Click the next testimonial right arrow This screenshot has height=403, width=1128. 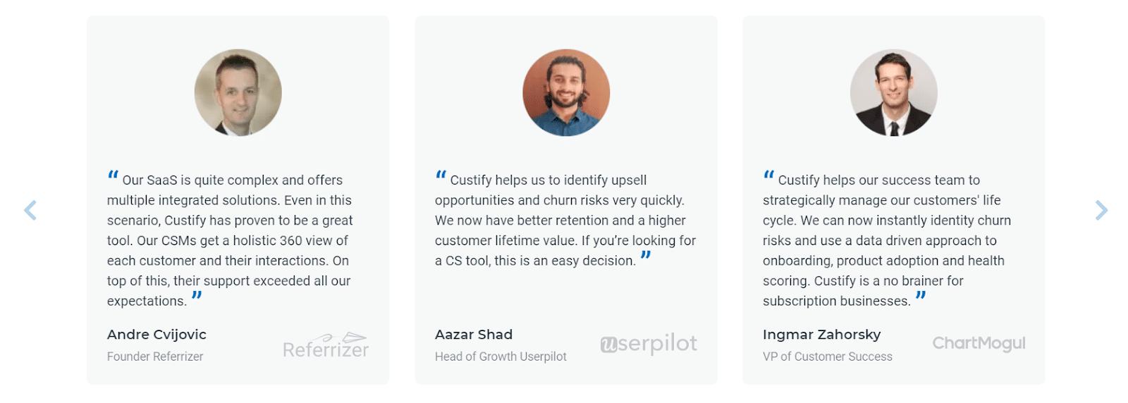[1101, 210]
